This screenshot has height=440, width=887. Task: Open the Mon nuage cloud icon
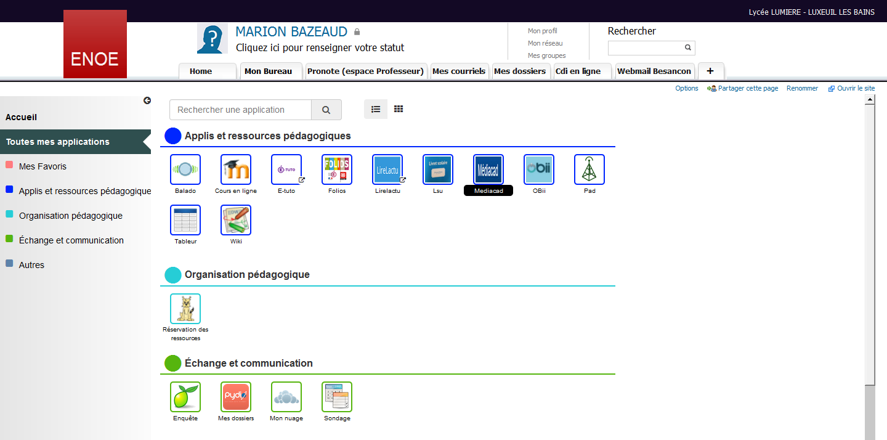tap(286, 397)
